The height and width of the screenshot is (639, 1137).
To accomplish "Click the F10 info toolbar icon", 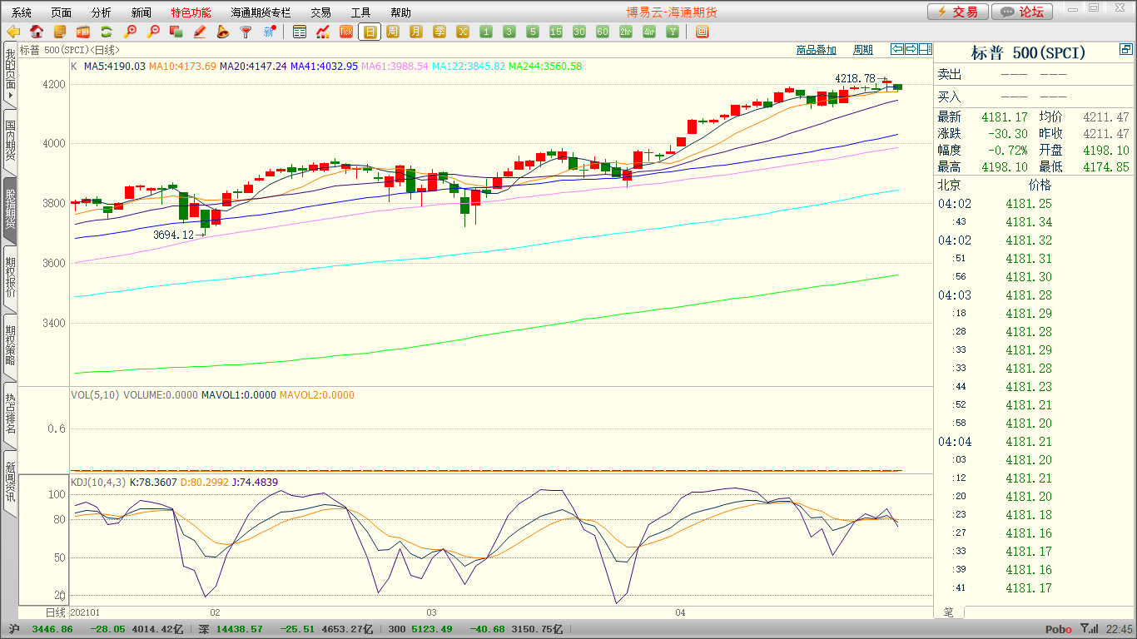I will pos(83,32).
